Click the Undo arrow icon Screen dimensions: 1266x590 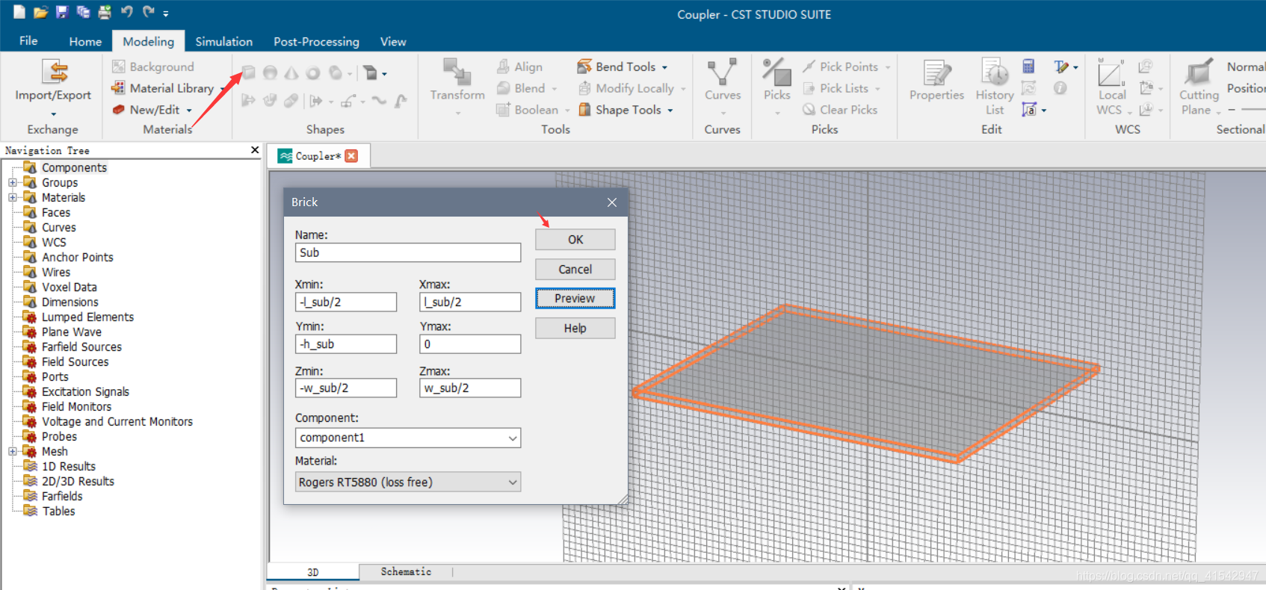coord(127,12)
